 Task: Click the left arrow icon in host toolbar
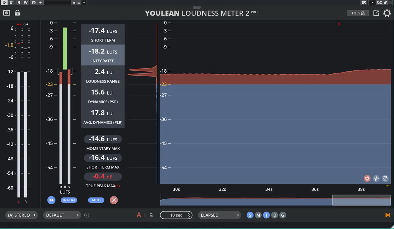[x=40, y=3]
